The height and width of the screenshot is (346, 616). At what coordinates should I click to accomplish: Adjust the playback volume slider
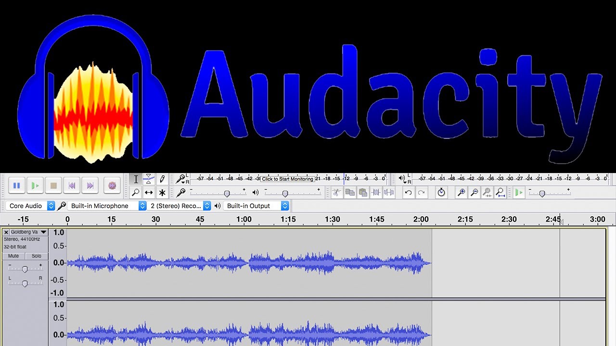285,193
